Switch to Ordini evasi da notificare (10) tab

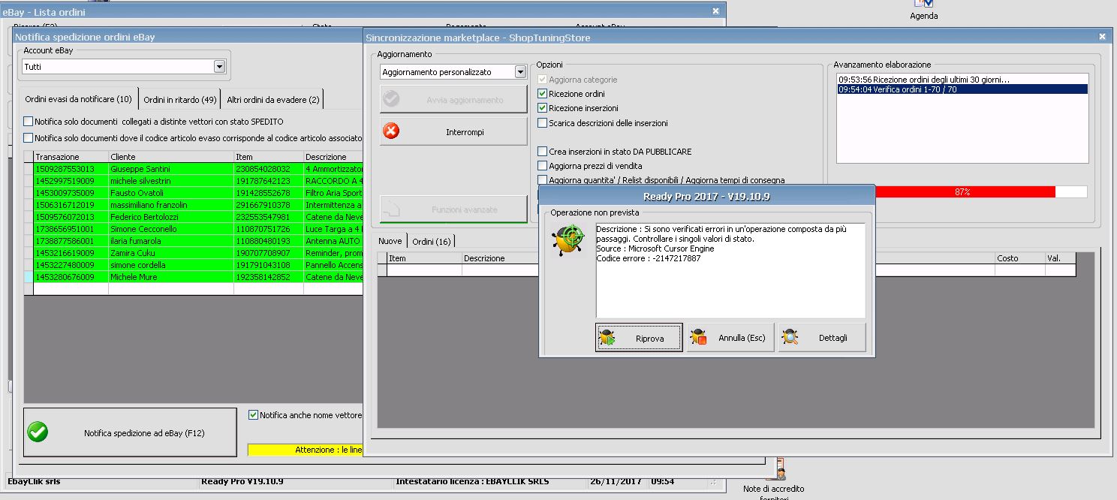(78, 99)
